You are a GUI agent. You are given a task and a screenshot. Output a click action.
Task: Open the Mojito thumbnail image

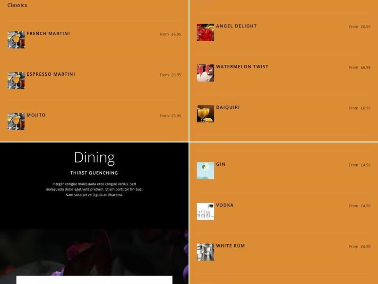tap(16, 122)
